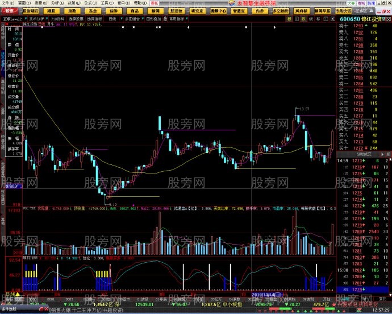Screen dimensions: 392x314
Task: Click the 选择股票 button
Action: tap(76, 19)
